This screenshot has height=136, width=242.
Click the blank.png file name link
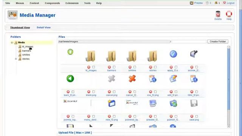click(x=91, y=95)
